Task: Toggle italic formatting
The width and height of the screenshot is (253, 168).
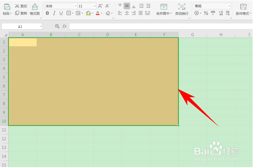Action: (54, 13)
